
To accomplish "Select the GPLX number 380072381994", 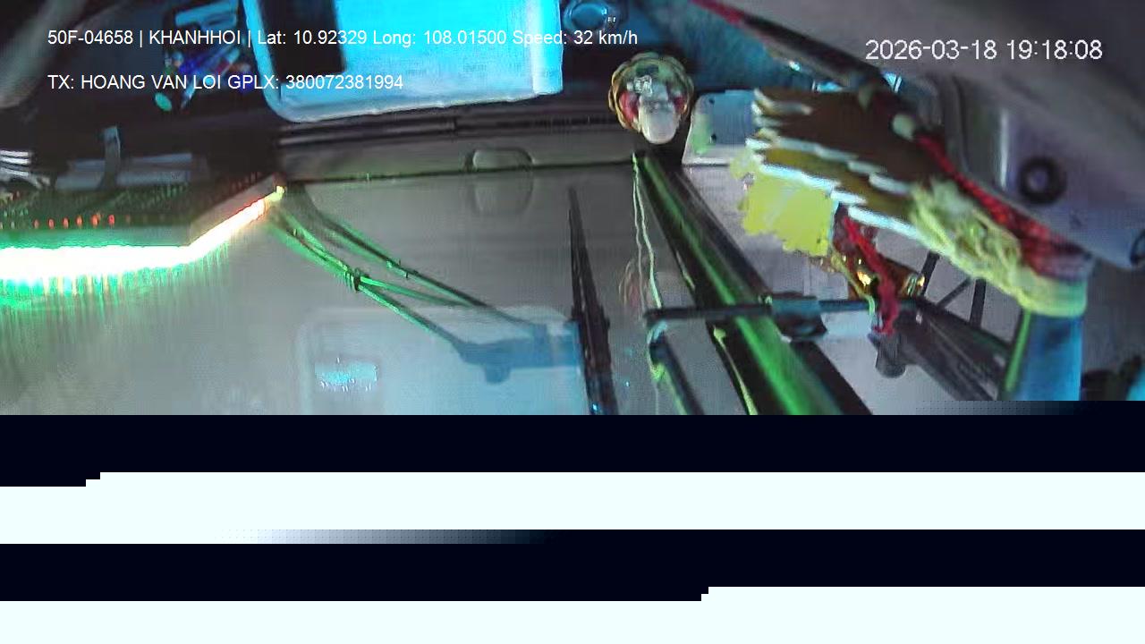I will tap(343, 82).
